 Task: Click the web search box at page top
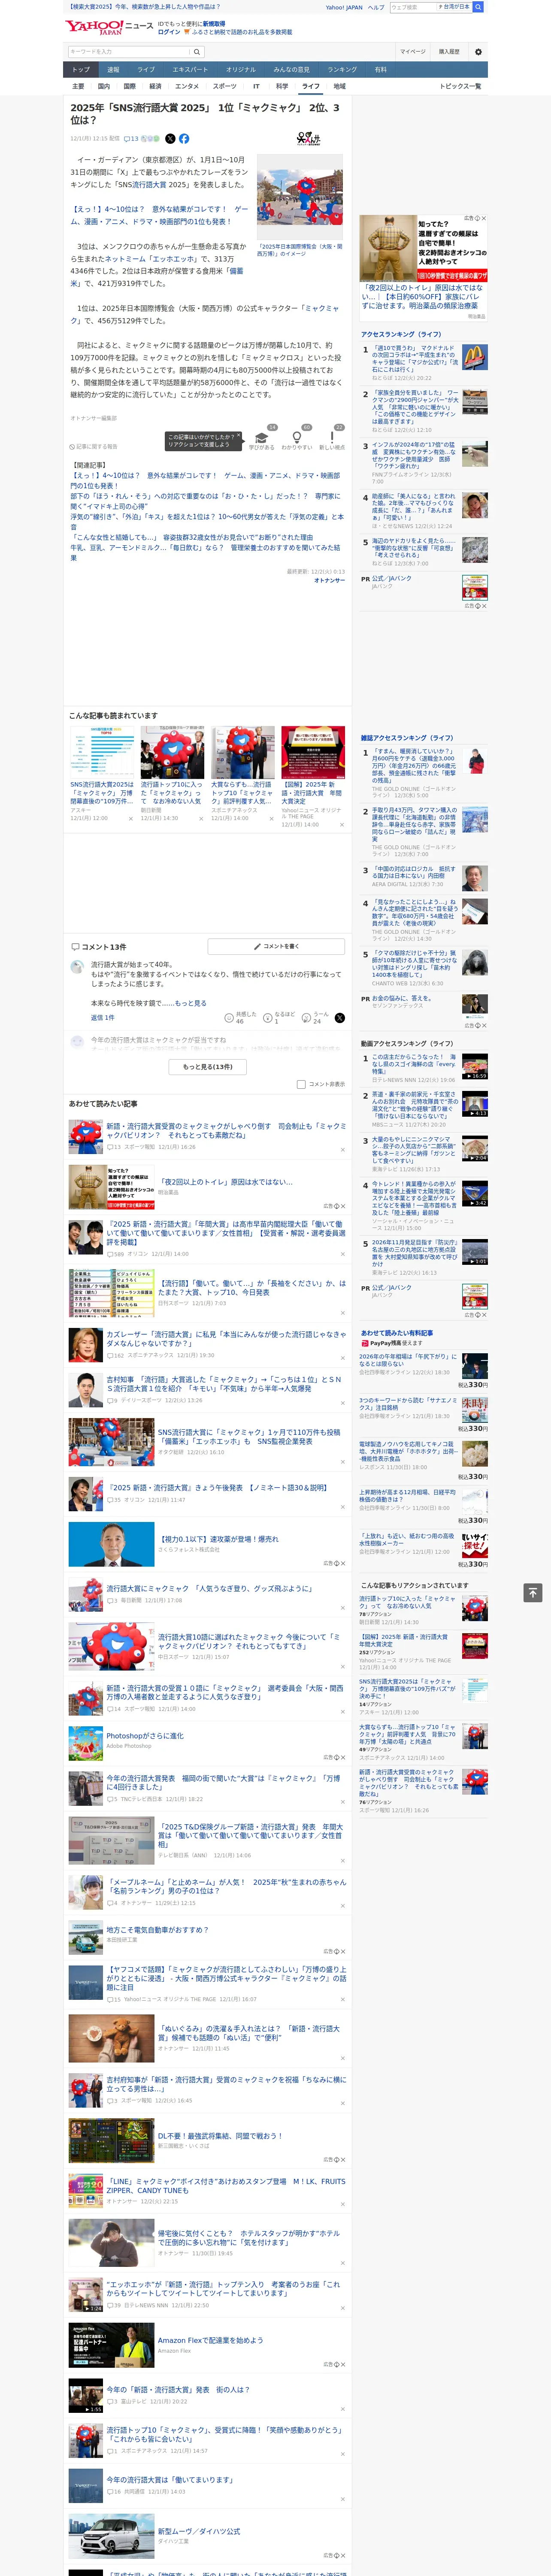click(x=413, y=7)
